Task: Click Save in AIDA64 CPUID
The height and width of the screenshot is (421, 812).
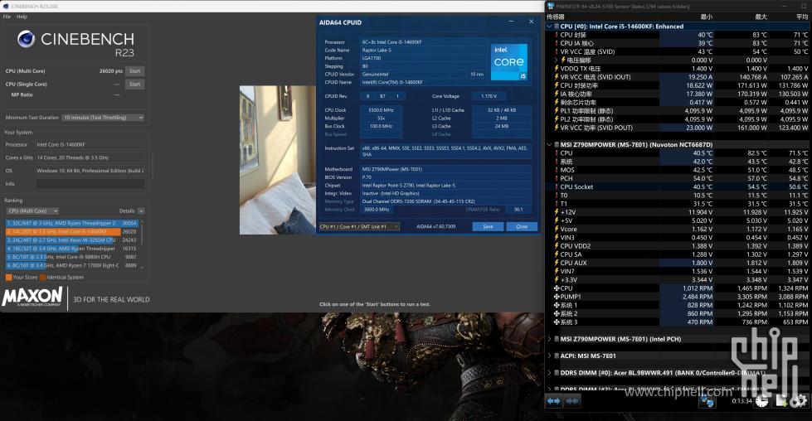Action: [488, 226]
